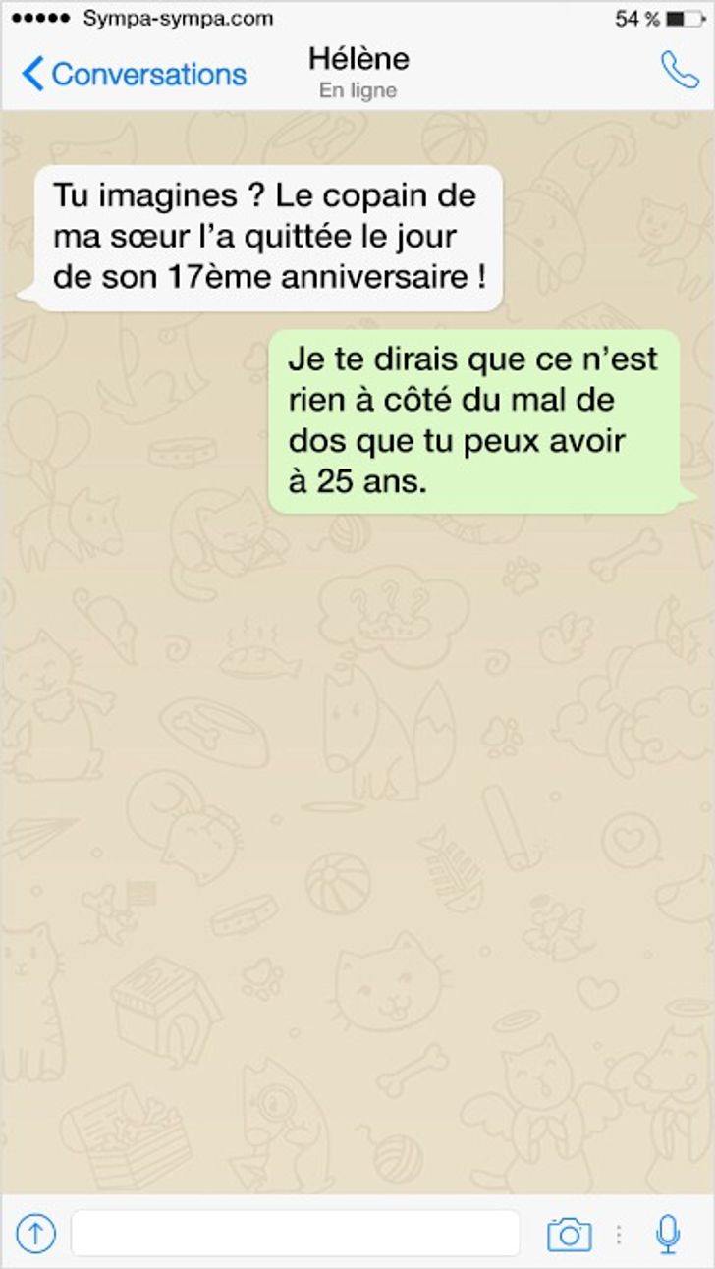Tap the blue back chevron arrow
This screenshot has width=715, height=1269.
click(x=32, y=74)
